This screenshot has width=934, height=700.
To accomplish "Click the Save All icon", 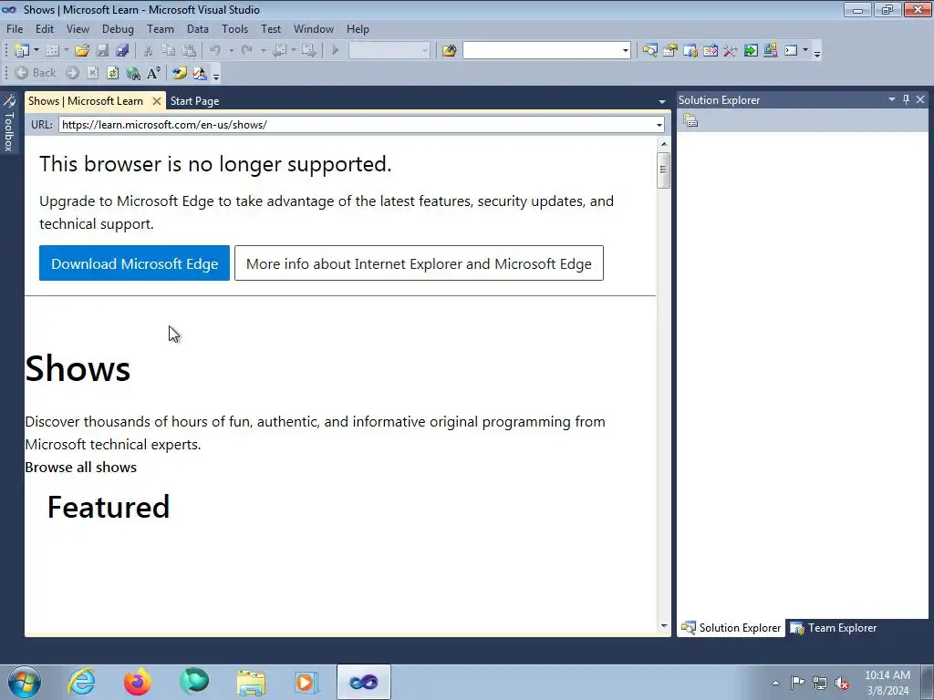I will pyautogui.click(x=123, y=51).
